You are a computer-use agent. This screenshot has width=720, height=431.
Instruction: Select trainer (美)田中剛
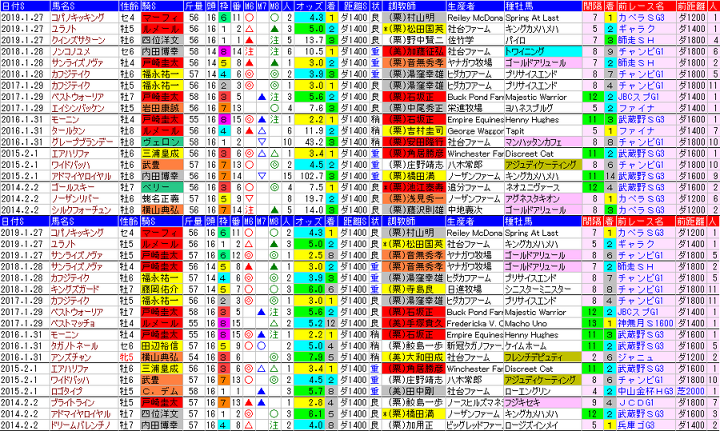coord(414,391)
